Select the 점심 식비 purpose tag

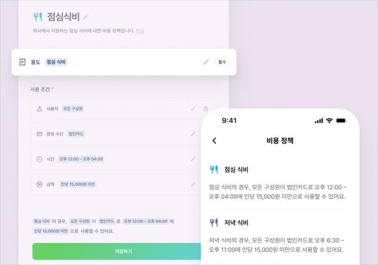pyautogui.click(x=56, y=62)
